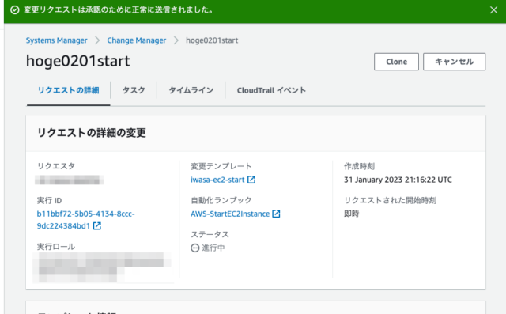Click the in-progress status icon
Screen dimensions: 506x314
coord(195,248)
